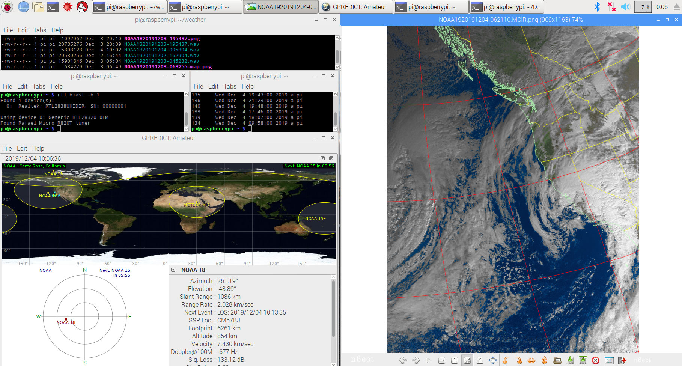Open Gpredict module options dropdown arrow
Image resolution: width=682 pixels, height=366 pixels.
click(322, 158)
